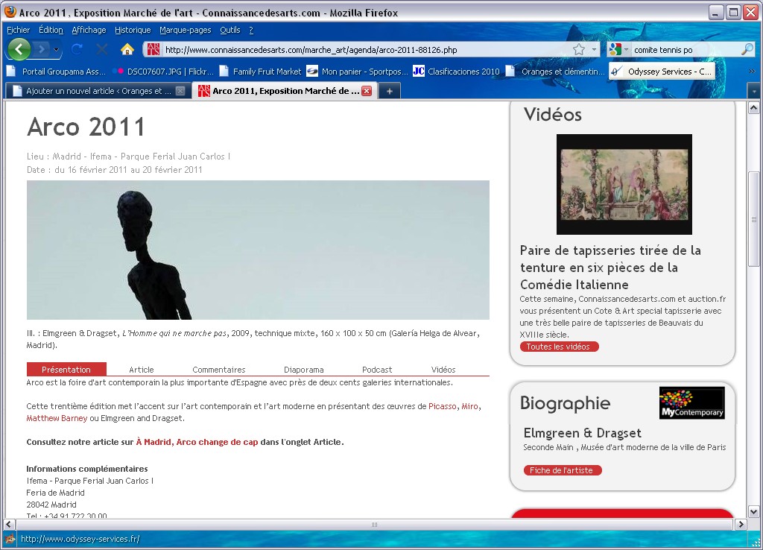Image resolution: width=763 pixels, height=550 pixels.
Task: Open the navigation history dropdown arrow
Action: (57, 50)
